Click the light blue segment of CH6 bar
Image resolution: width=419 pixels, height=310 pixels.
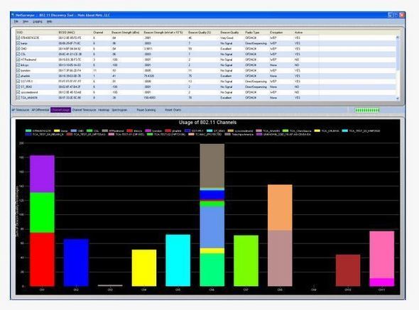pos(212,228)
